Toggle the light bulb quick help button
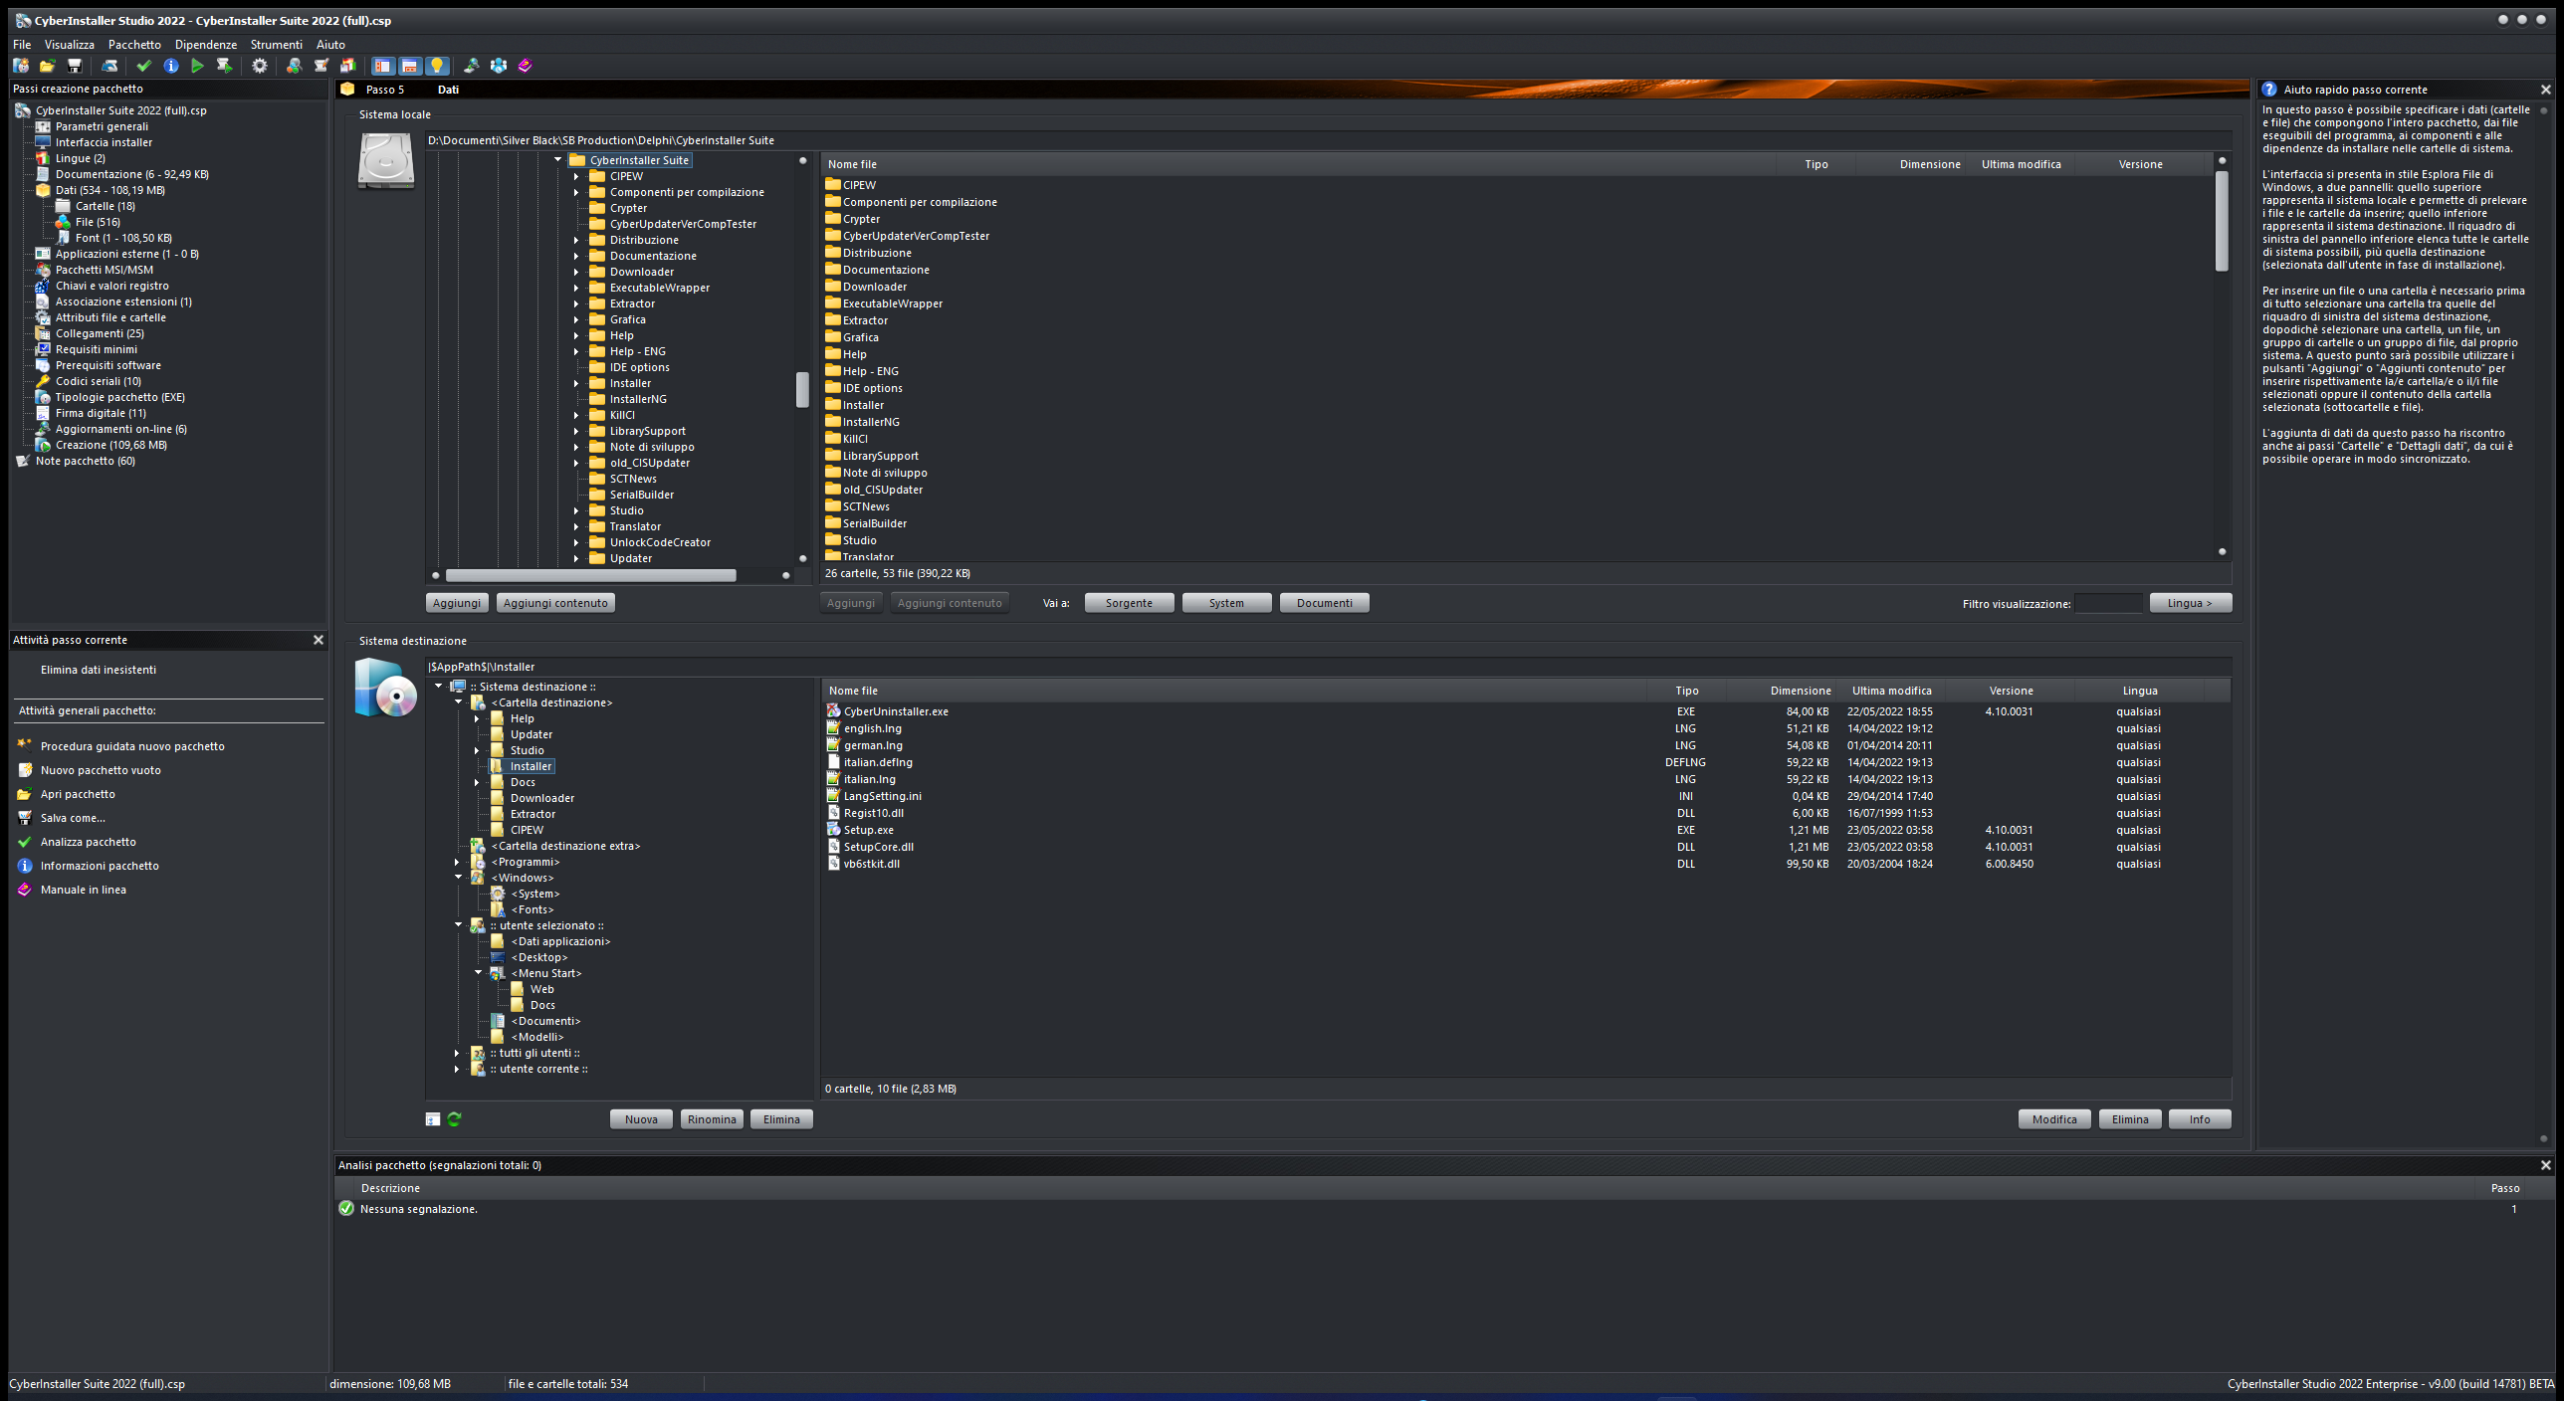 click(436, 66)
